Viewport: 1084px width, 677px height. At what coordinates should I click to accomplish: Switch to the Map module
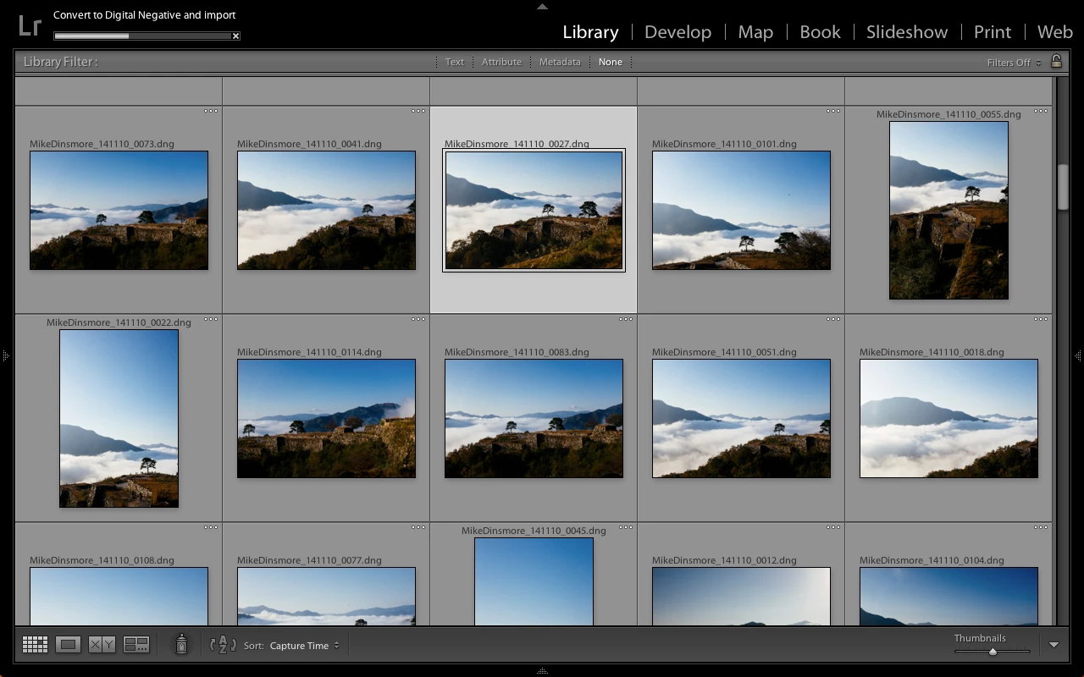coord(755,32)
